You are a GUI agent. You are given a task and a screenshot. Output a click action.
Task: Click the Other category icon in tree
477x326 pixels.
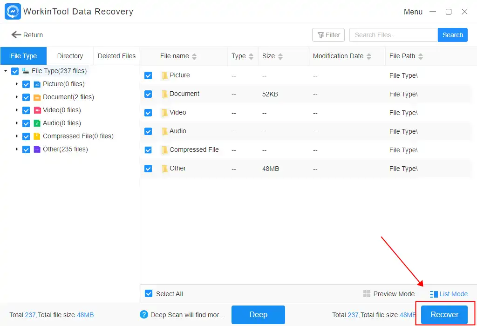37,149
